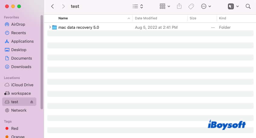Expand the mac data recovery 5.0 folder
This screenshot has height=138, width=256.
[50, 27]
